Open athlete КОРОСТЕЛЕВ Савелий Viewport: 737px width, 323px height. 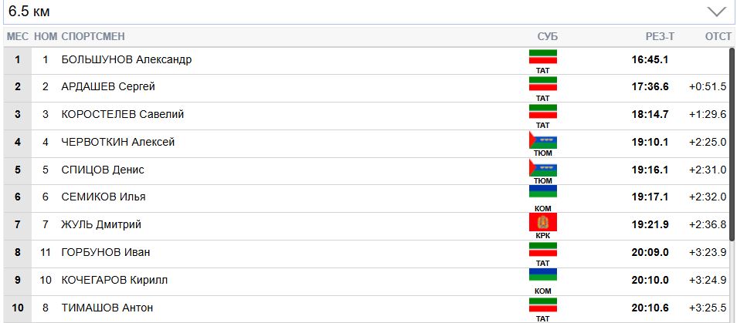coord(122,114)
